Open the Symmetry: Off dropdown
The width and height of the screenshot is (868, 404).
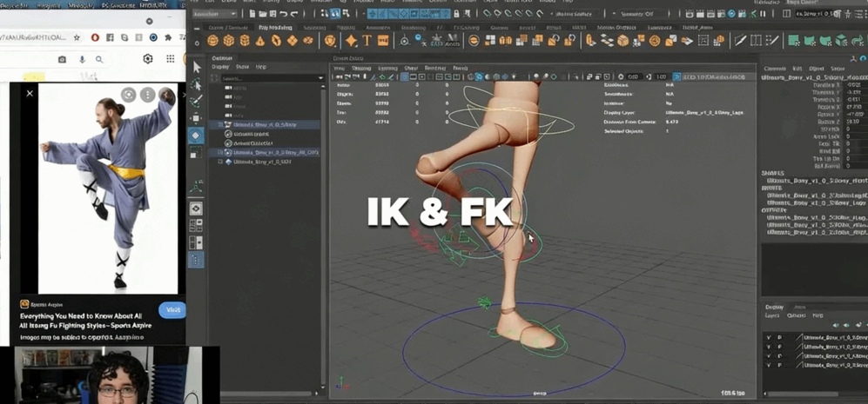pyautogui.click(x=638, y=14)
